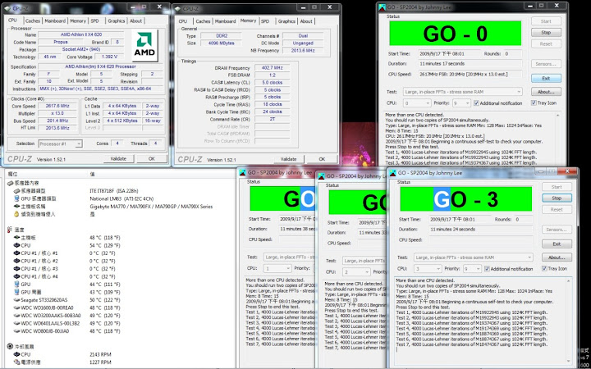
Task: Click the CAS# Latency 5.0 clocks value
Action: point(272,83)
